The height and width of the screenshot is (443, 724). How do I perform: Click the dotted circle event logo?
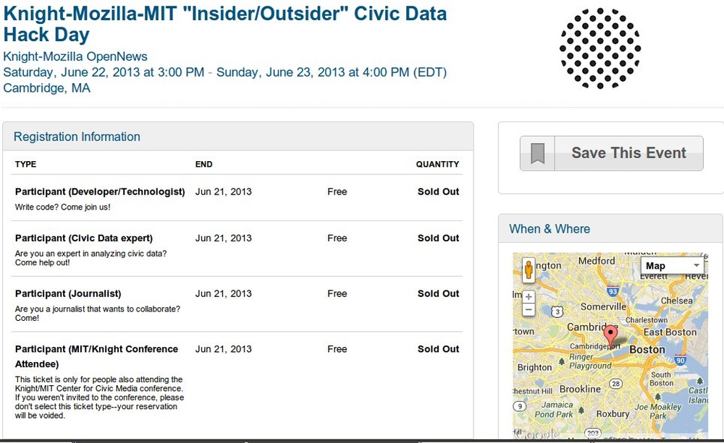tap(599, 48)
